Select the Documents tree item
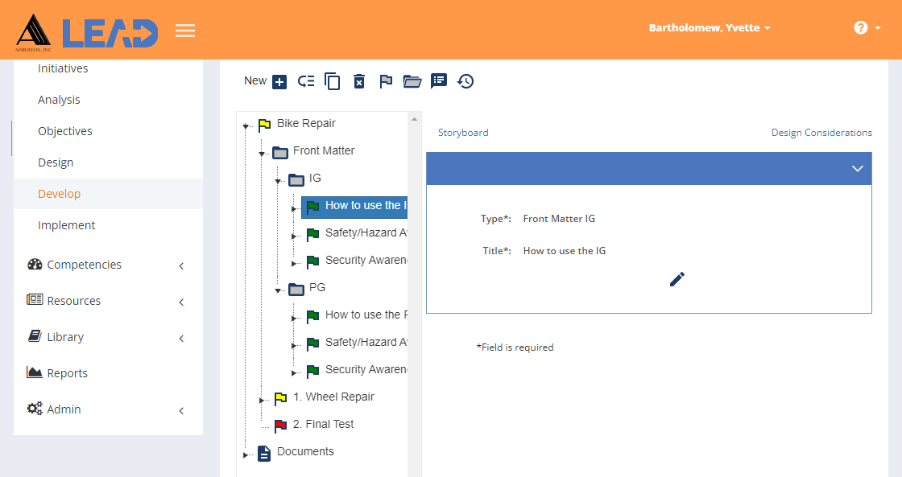902x477 pixels. click(304, 451)
